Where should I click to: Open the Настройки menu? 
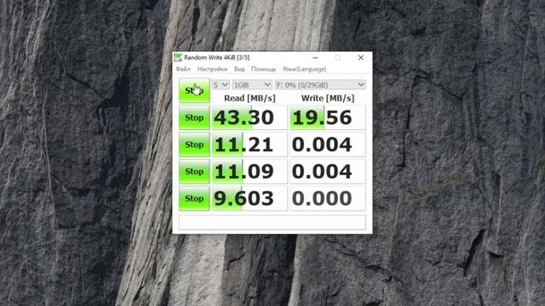(x=212, y=69)
